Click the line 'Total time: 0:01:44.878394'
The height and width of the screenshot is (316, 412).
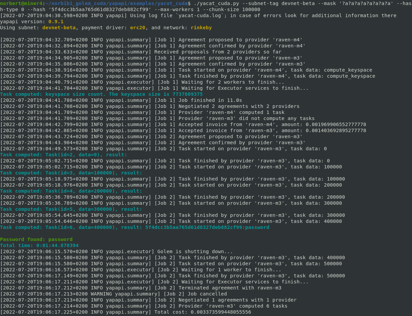tap(39, 245)
